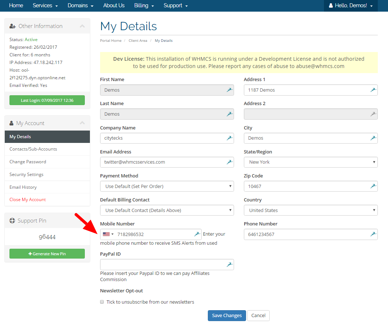The width and height of the screenshot is (388, 324).
Task: Open the State/Region dropdown showing New York
Action: (311, 162)
